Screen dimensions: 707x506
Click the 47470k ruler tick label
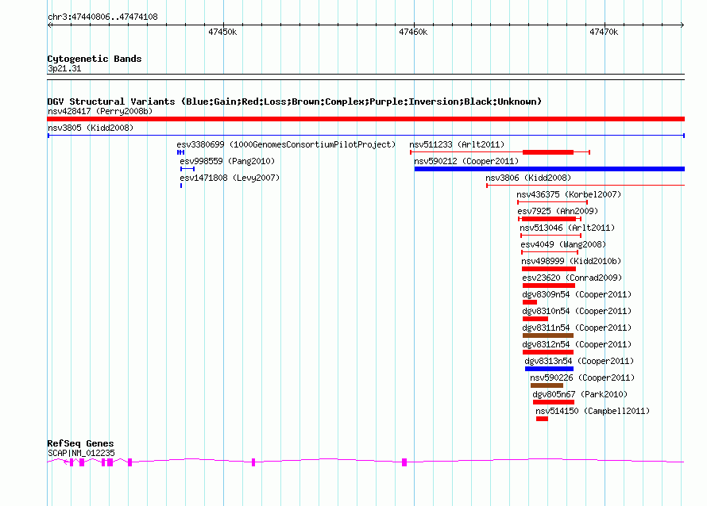(604, 32)
